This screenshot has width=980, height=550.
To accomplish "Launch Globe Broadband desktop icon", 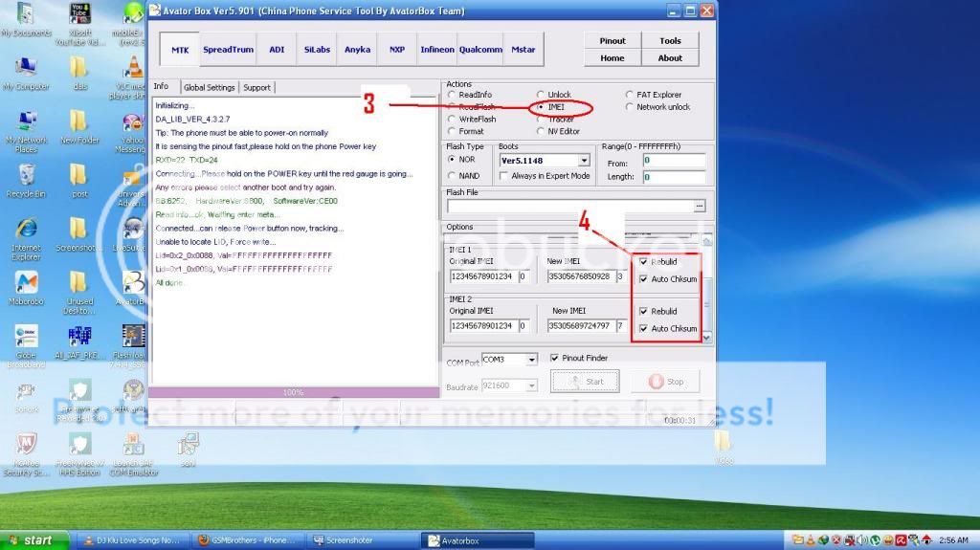I will (x=26, y=347).
